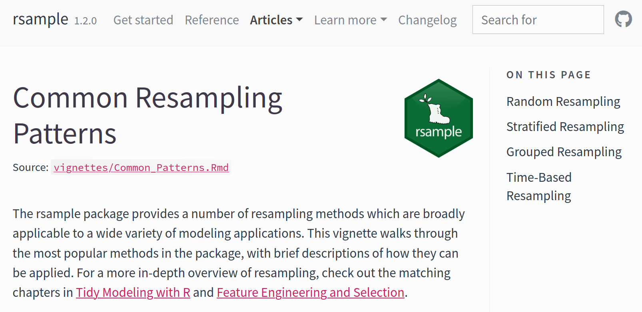Click the rsample brand title

[x=40, y=19]
